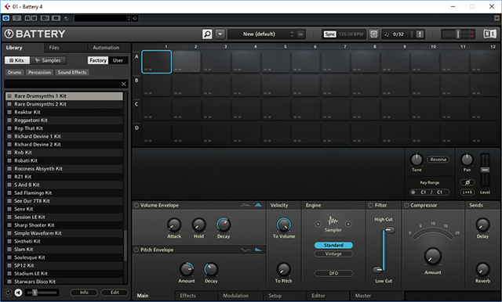Select the Standard sampler mode
The image size is (502, 302).
point(333,245)
